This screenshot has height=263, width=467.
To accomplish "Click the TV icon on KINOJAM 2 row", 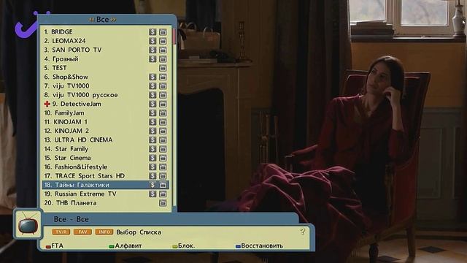I will coord(163,131).
